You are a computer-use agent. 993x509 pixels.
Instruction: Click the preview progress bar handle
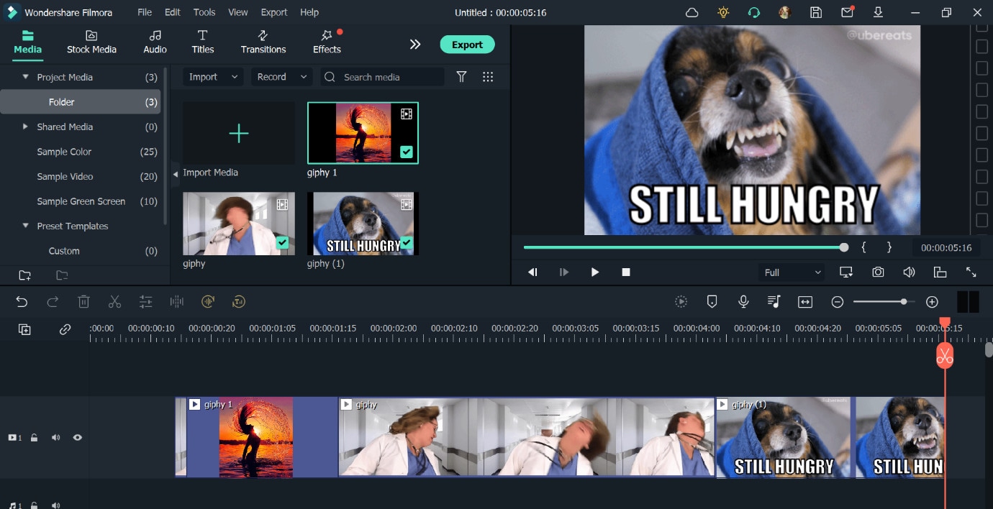click(x=844, y=247)
